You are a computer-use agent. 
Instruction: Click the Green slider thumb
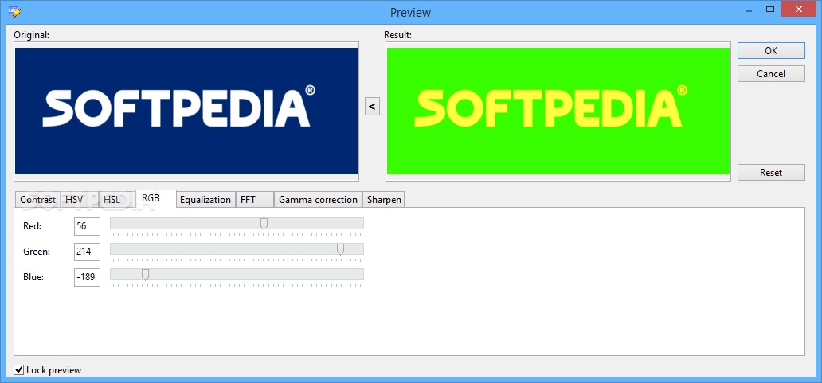click(340, 249)
